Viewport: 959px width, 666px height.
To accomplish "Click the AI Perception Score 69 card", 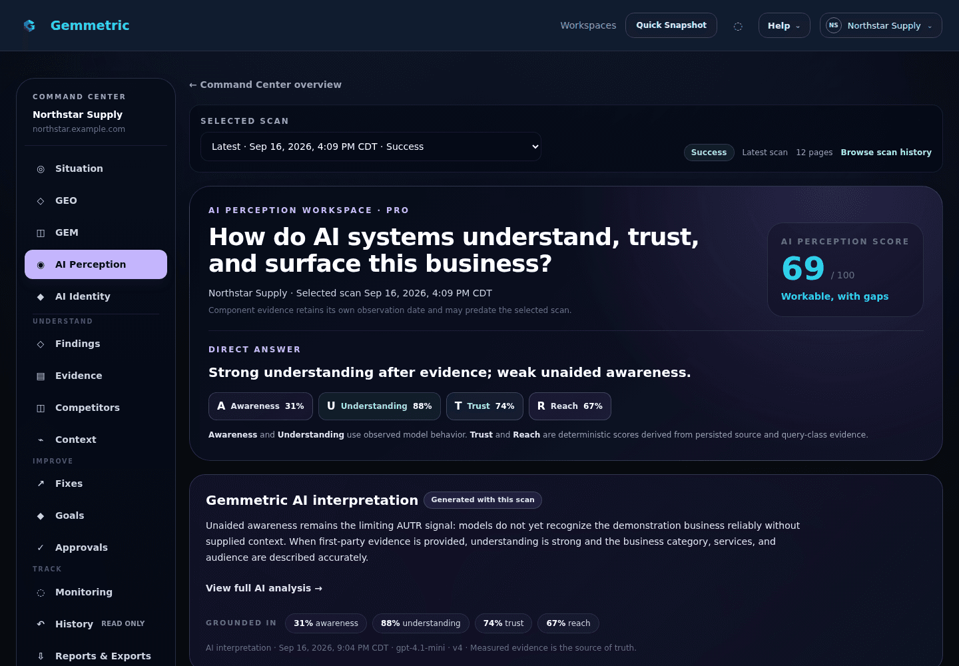I will pyautogui.click(x=845, y=270).
